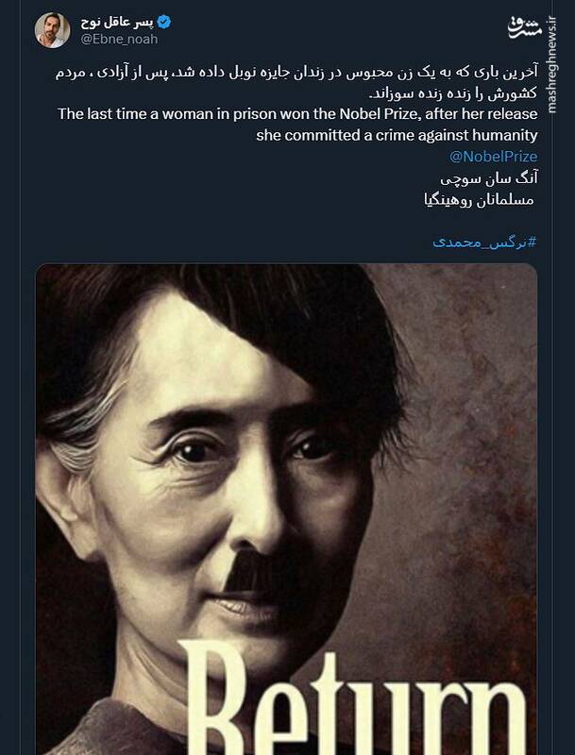The height and width of the screenshot is (755, 575).
Task: Open the attached poster image
Action: coord(286,509)
